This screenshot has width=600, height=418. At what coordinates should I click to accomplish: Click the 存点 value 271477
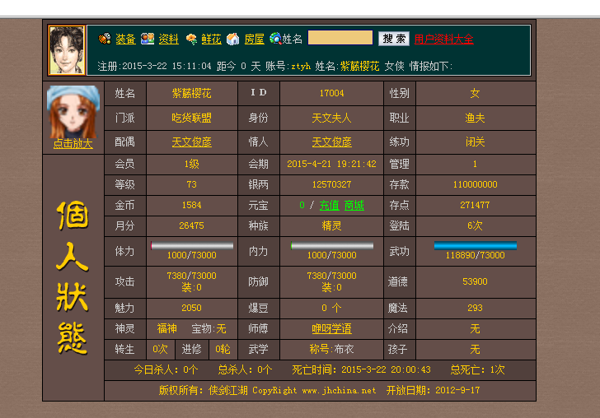click(x=475, y=205)
